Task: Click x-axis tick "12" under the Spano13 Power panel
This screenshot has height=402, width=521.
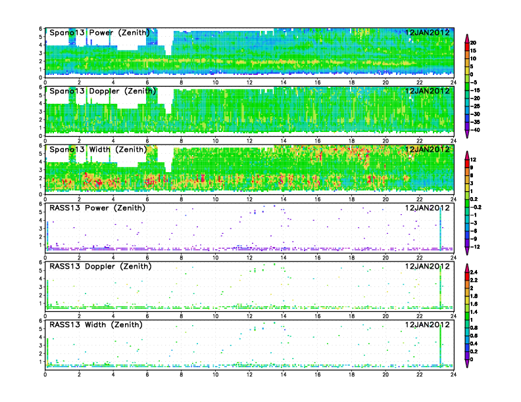Action: tap(249, 83)
